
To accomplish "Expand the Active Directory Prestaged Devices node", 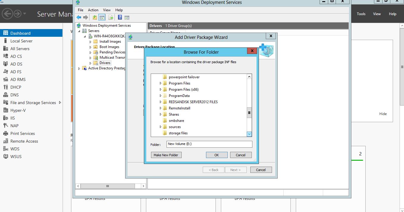I will (79, 68).
